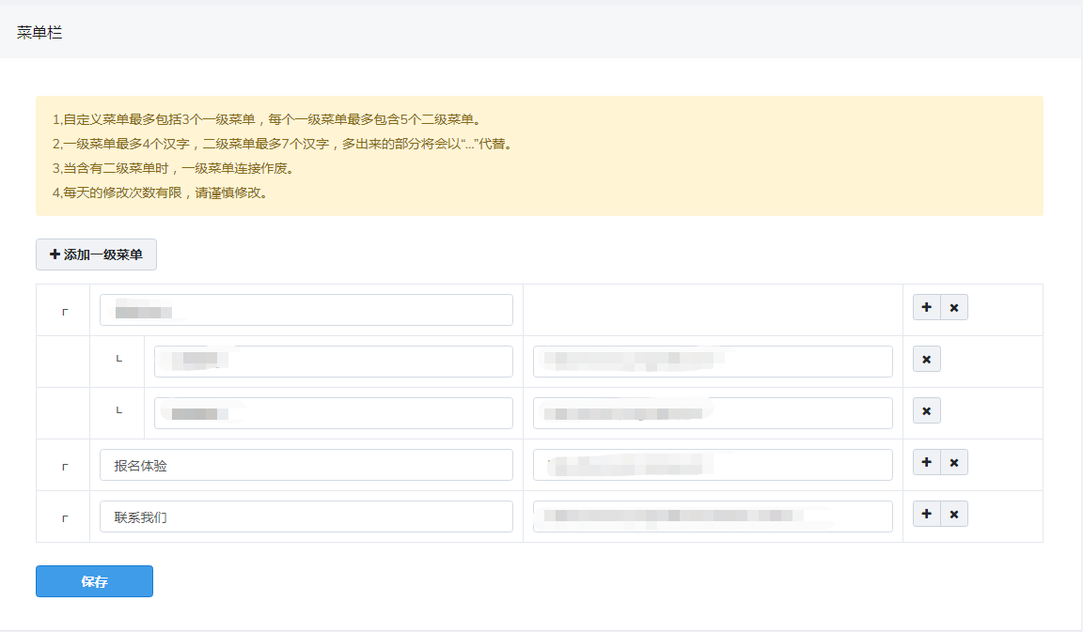Click the level marker of 报名体验 row
This screenshot has width=1083, height=632.
(x=65, y=467)
